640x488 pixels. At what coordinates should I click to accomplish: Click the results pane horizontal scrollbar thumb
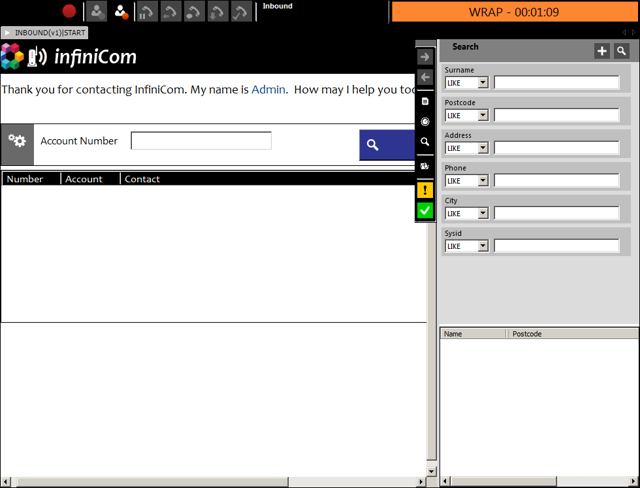click(504, 481)
